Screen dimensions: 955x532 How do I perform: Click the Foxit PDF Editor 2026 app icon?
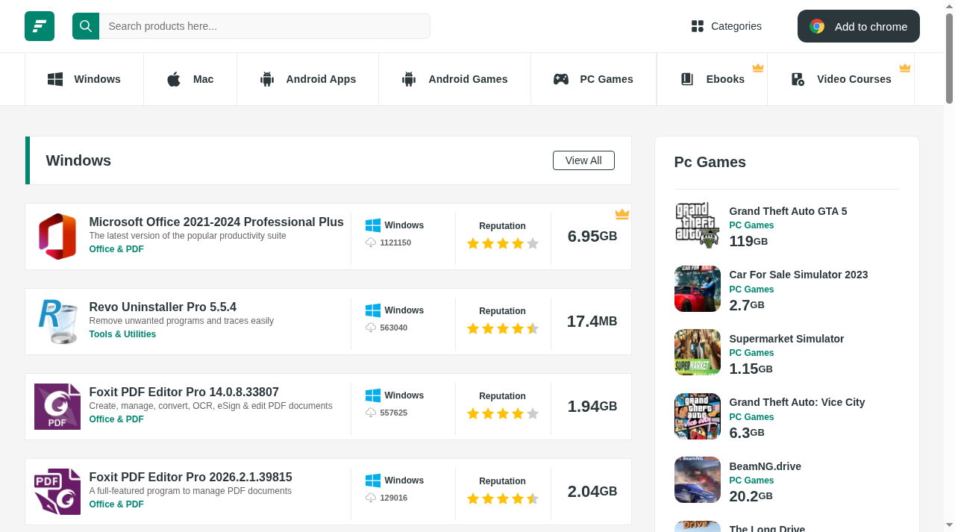(57, 492)
